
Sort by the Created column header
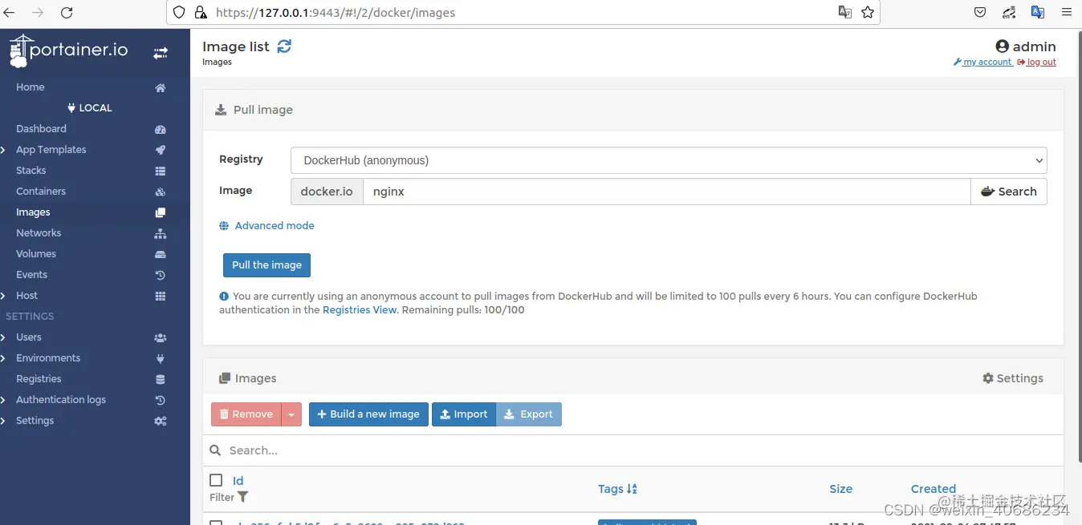point(934,489)
